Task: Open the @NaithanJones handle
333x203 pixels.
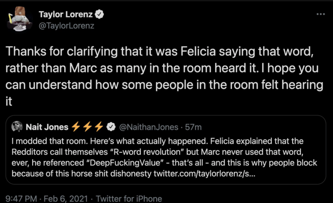Action: (149, 127)
